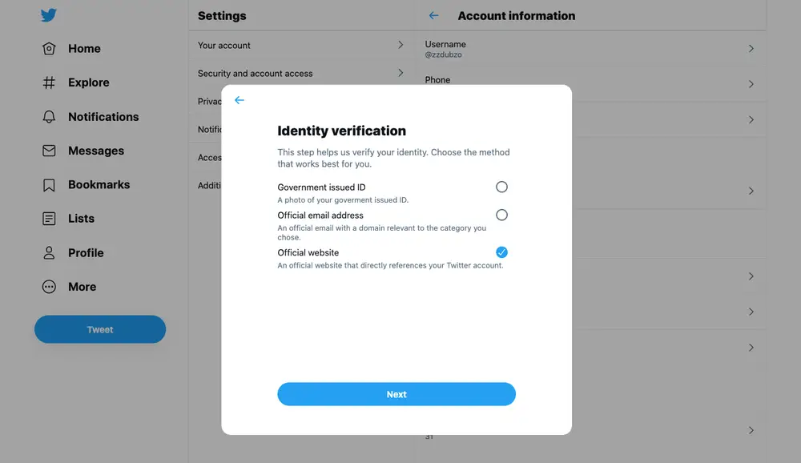
Task: Click the Twitter bird logo
Action: tap(48, 14)
